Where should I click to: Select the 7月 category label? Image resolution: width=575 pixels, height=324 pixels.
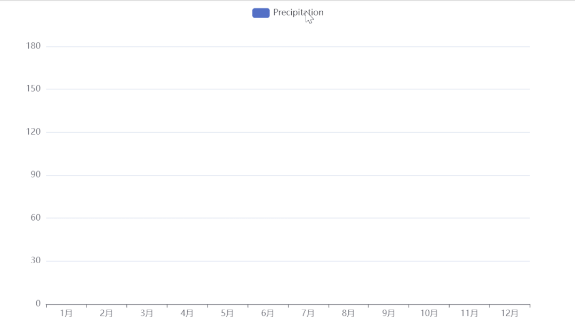coord(308,313)
